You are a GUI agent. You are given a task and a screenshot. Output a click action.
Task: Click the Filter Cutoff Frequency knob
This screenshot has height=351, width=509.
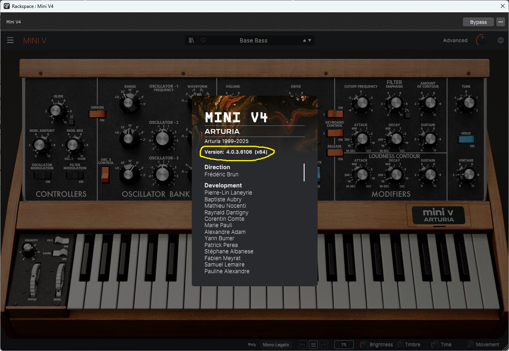(361, 103)
